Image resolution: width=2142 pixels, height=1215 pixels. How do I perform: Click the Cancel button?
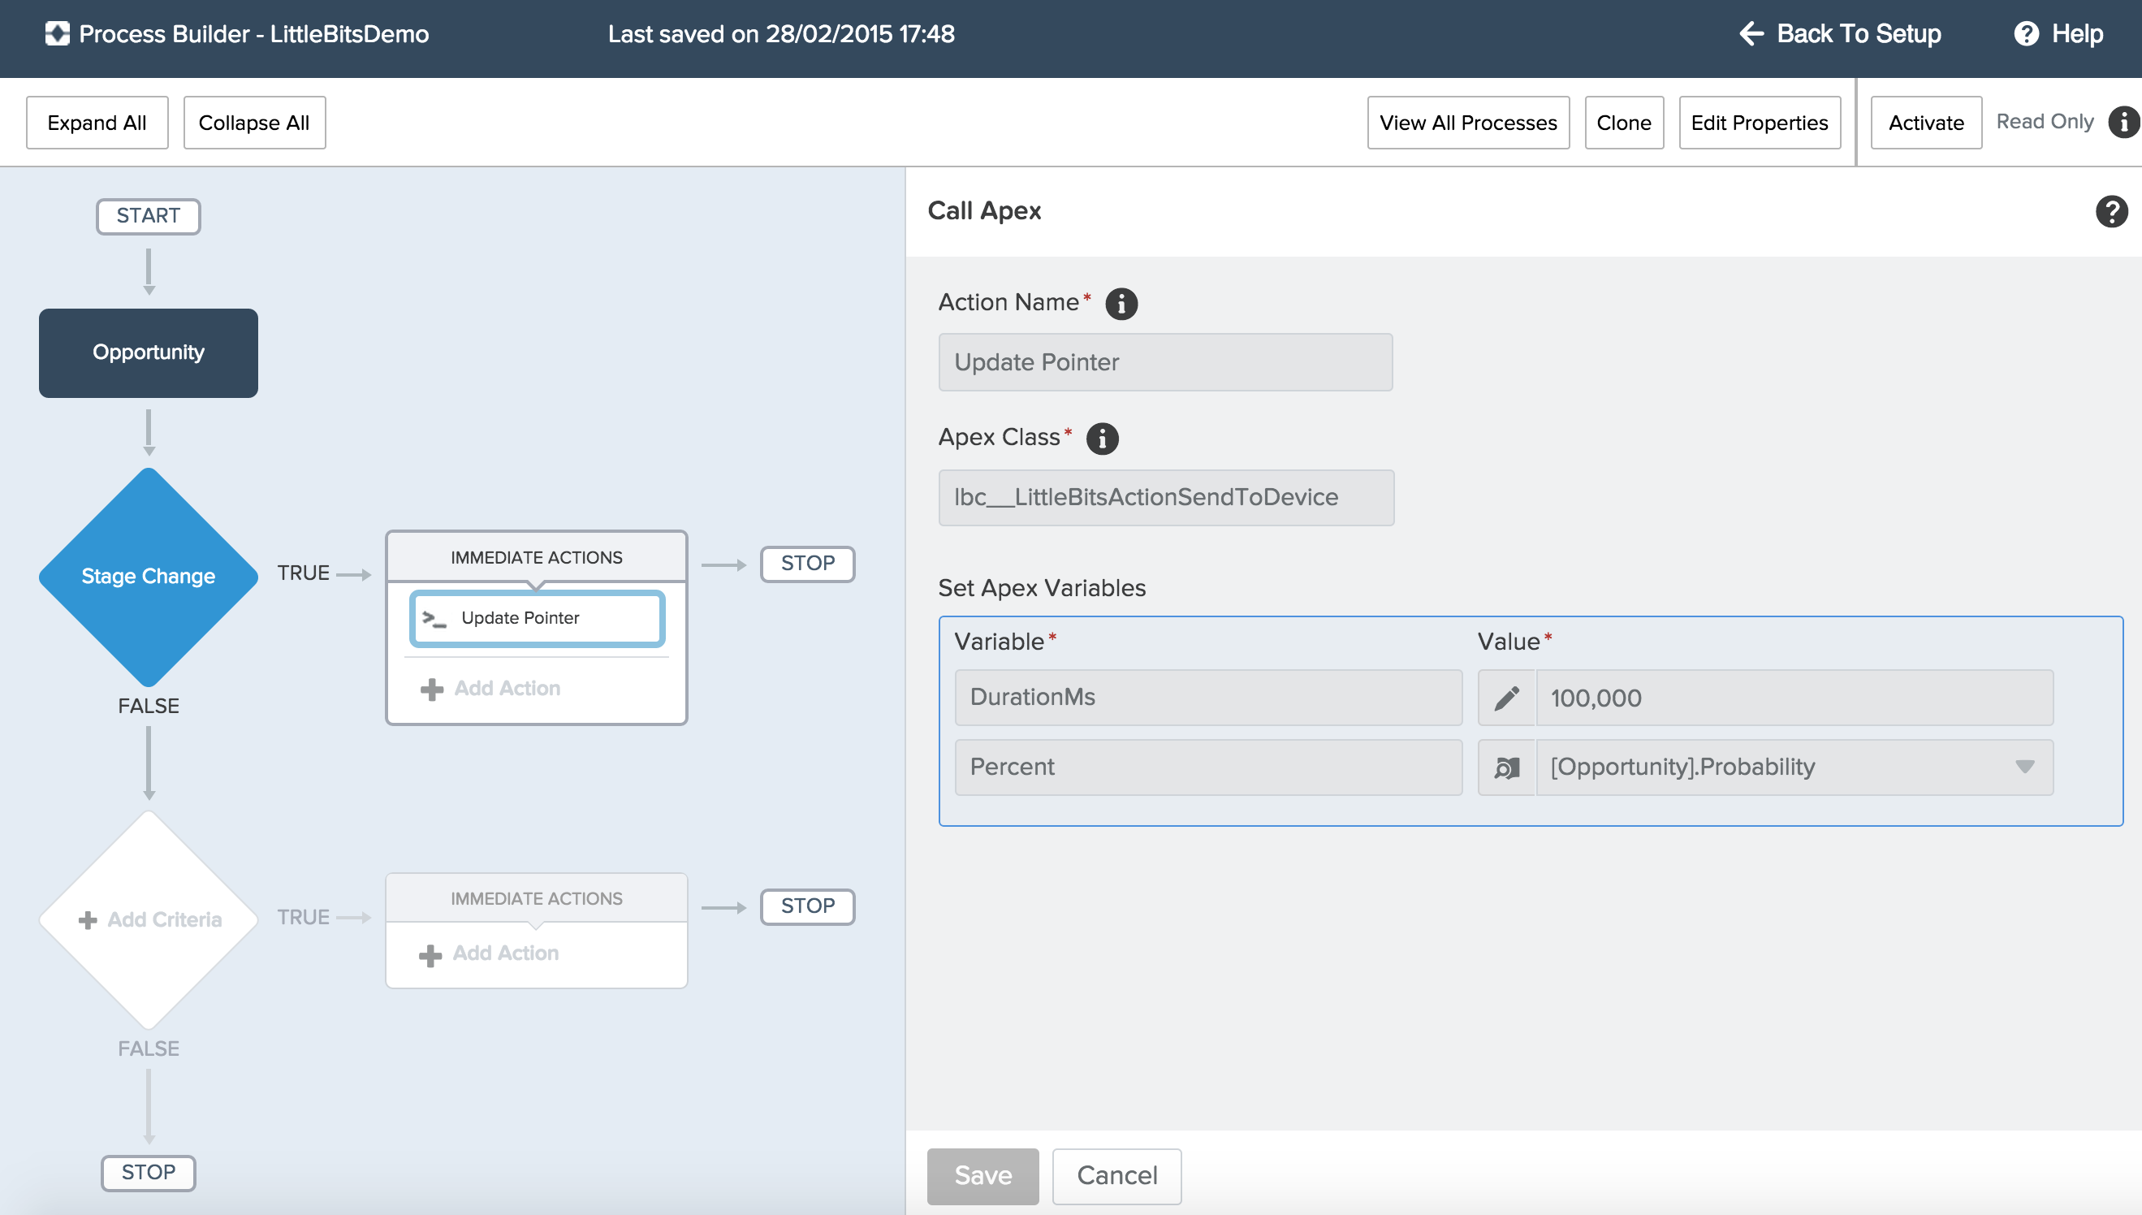point(1116,1175)
